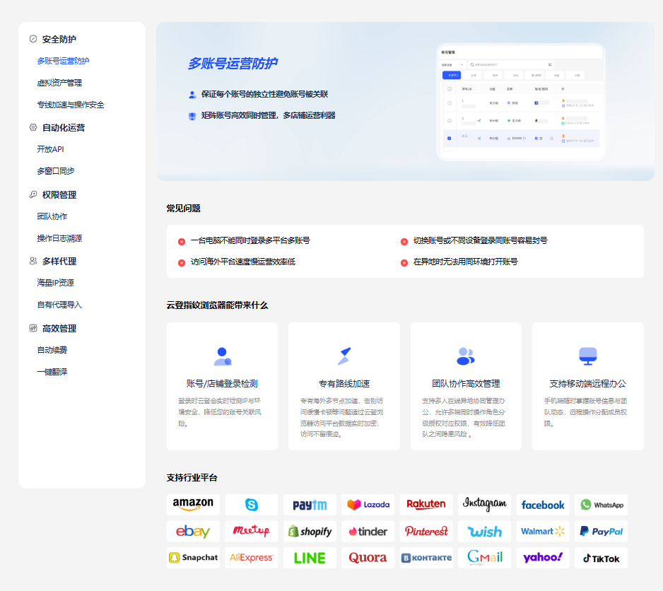Screen dimensions: 663x591
Task: Click the Gmail platform logo
Action: click(485, 558)
